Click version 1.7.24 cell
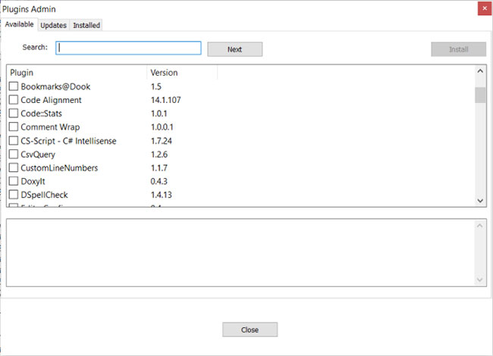This screenshot has height=356, width=493. 162,141
